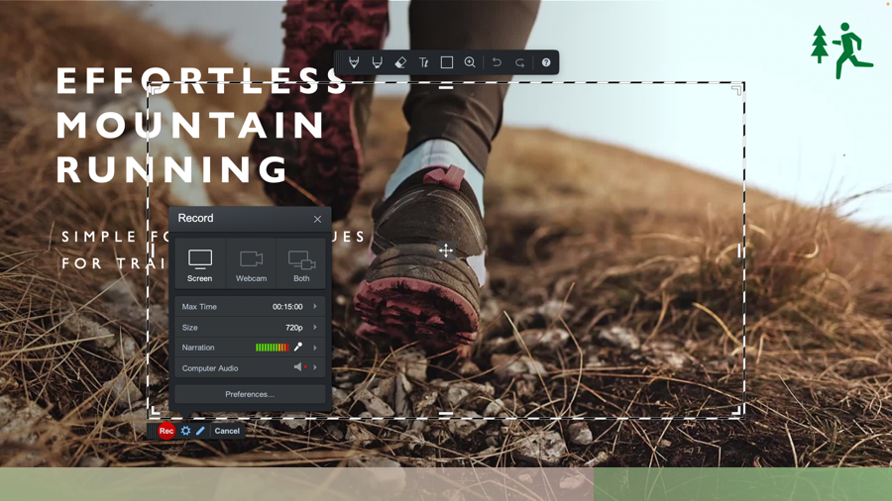
Task: Toggle the muted Computer Audio speaker
Action: coord(298,367)
